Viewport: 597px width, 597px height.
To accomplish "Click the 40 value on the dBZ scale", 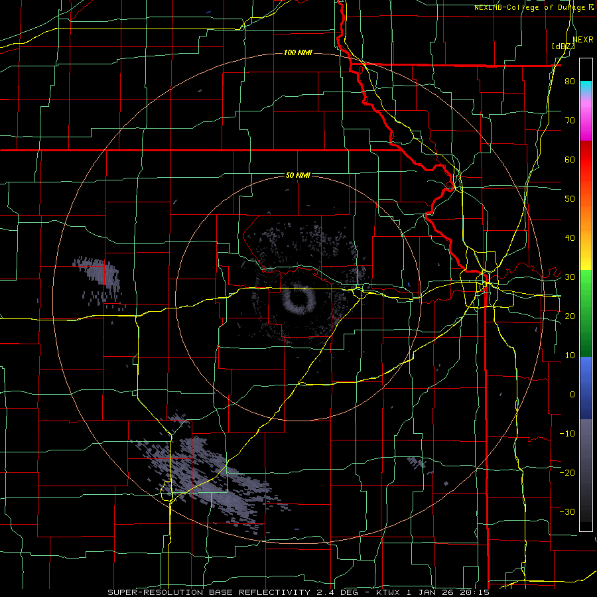I will tap(570, 238).
